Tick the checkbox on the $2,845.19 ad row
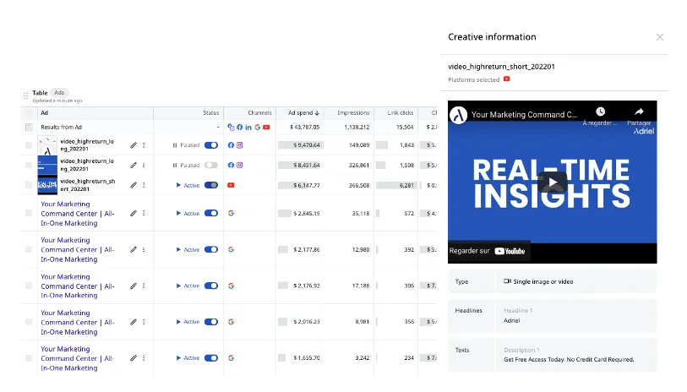 coord(29,213)
